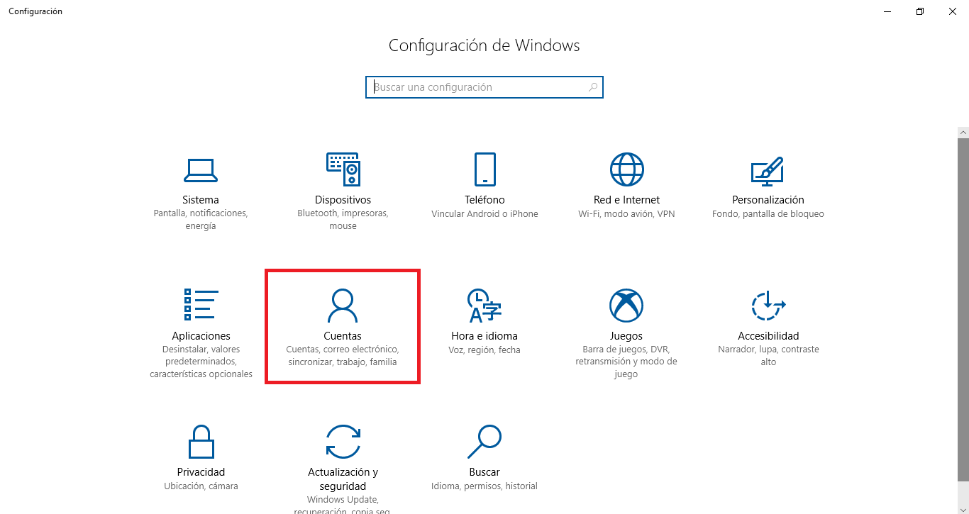Click the Actualización y seguridad title
The width and height of the screenshot is (969, 514).
[343, 479]
